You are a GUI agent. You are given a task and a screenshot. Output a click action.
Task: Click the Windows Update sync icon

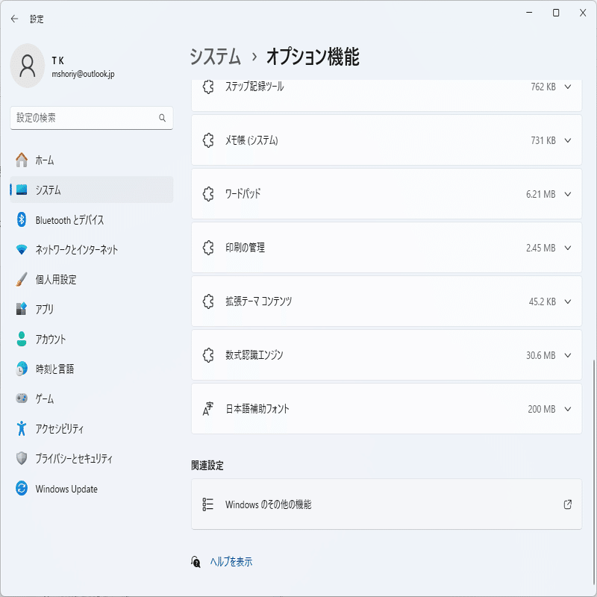[x=22, y=488]
